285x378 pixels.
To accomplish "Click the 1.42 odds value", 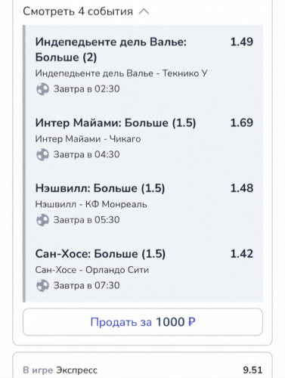I will pyautogui.click(x=242, y=254).
